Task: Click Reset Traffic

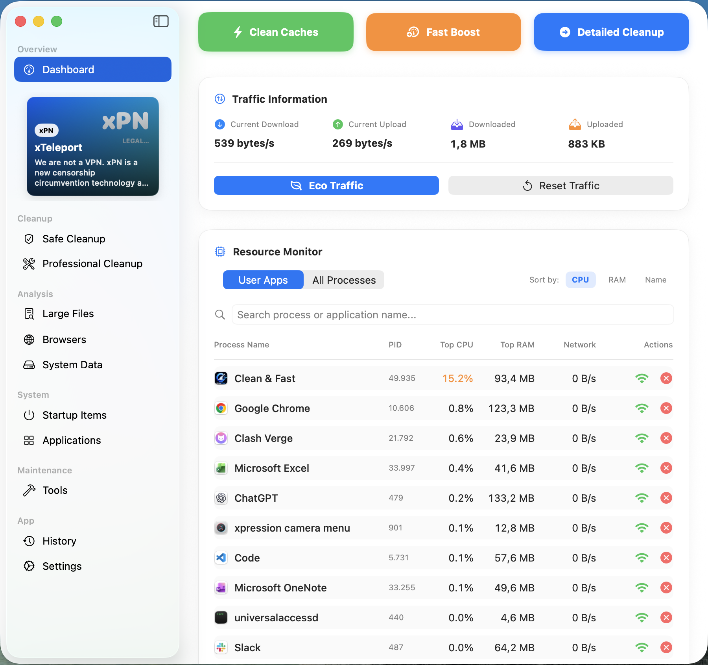Action: tap(561, 185)
